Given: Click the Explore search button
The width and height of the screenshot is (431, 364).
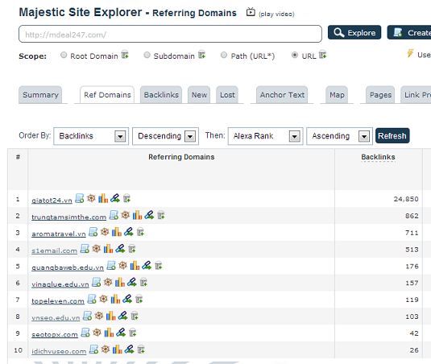Looking at the screenshot, I should click(354, 33).
